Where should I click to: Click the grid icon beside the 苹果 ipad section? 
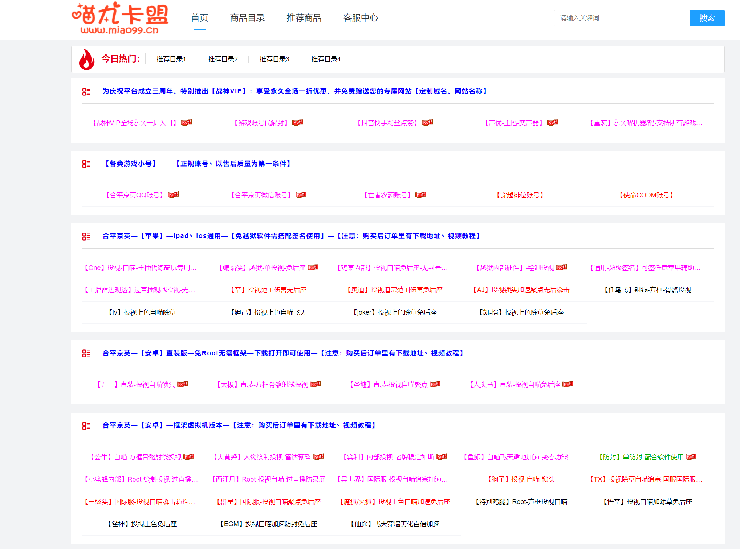pyautogui.click(x=86, y=236)
